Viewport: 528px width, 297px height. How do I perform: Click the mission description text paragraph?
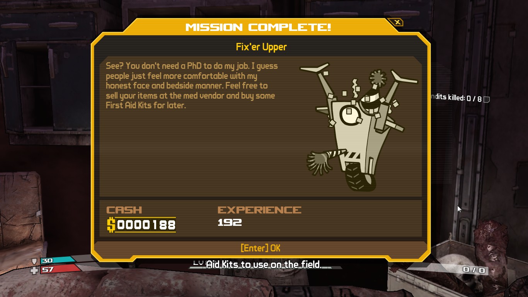click(192, 85)
